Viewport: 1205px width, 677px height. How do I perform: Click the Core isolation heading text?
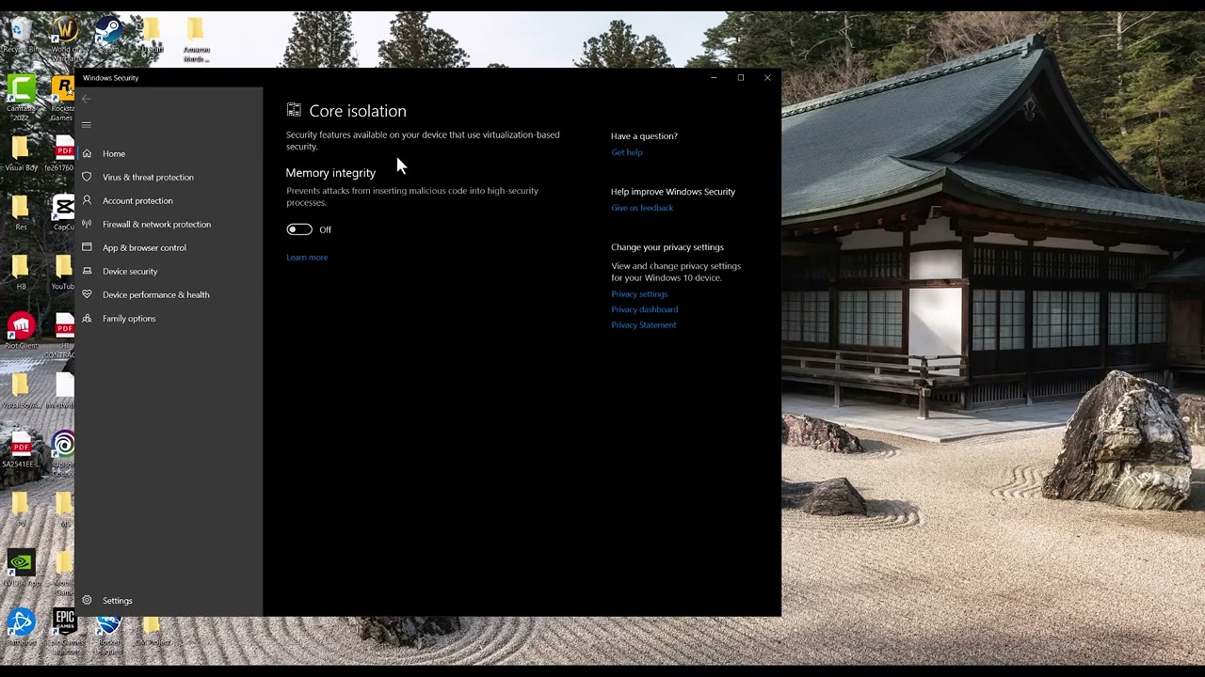[358, 111]
